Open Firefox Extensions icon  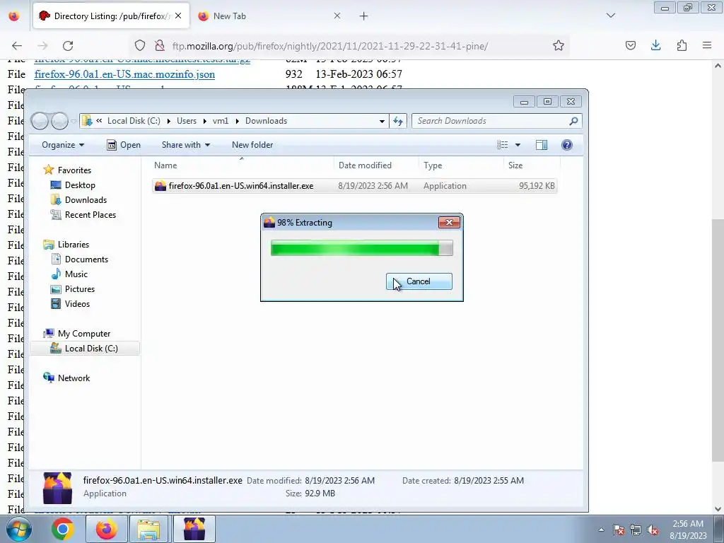pyautogui.click(x=682, y=45)
